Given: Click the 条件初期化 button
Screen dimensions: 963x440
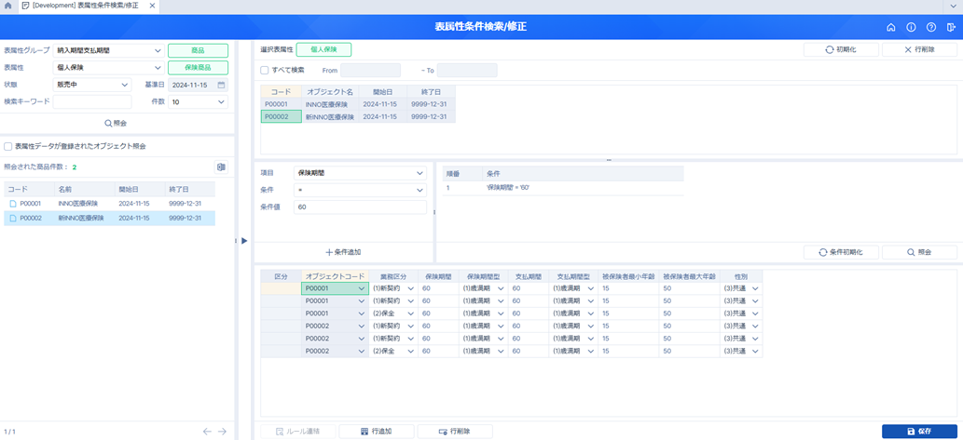Looking at the screenshot, I should click(x=841, y=252).
